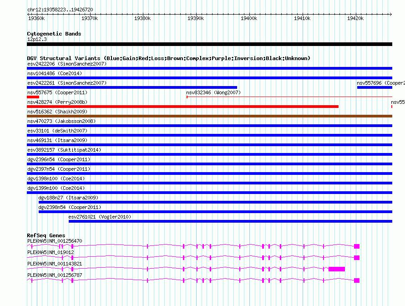Click the 19390k ruler position label

pyautogui.click(x=196, y=18)
